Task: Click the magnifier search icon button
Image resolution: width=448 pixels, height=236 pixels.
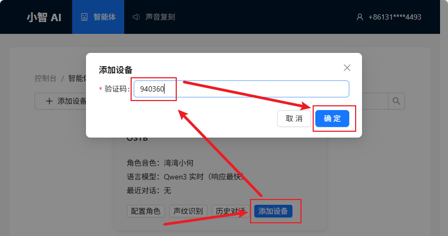Action: tap(396, 101)
